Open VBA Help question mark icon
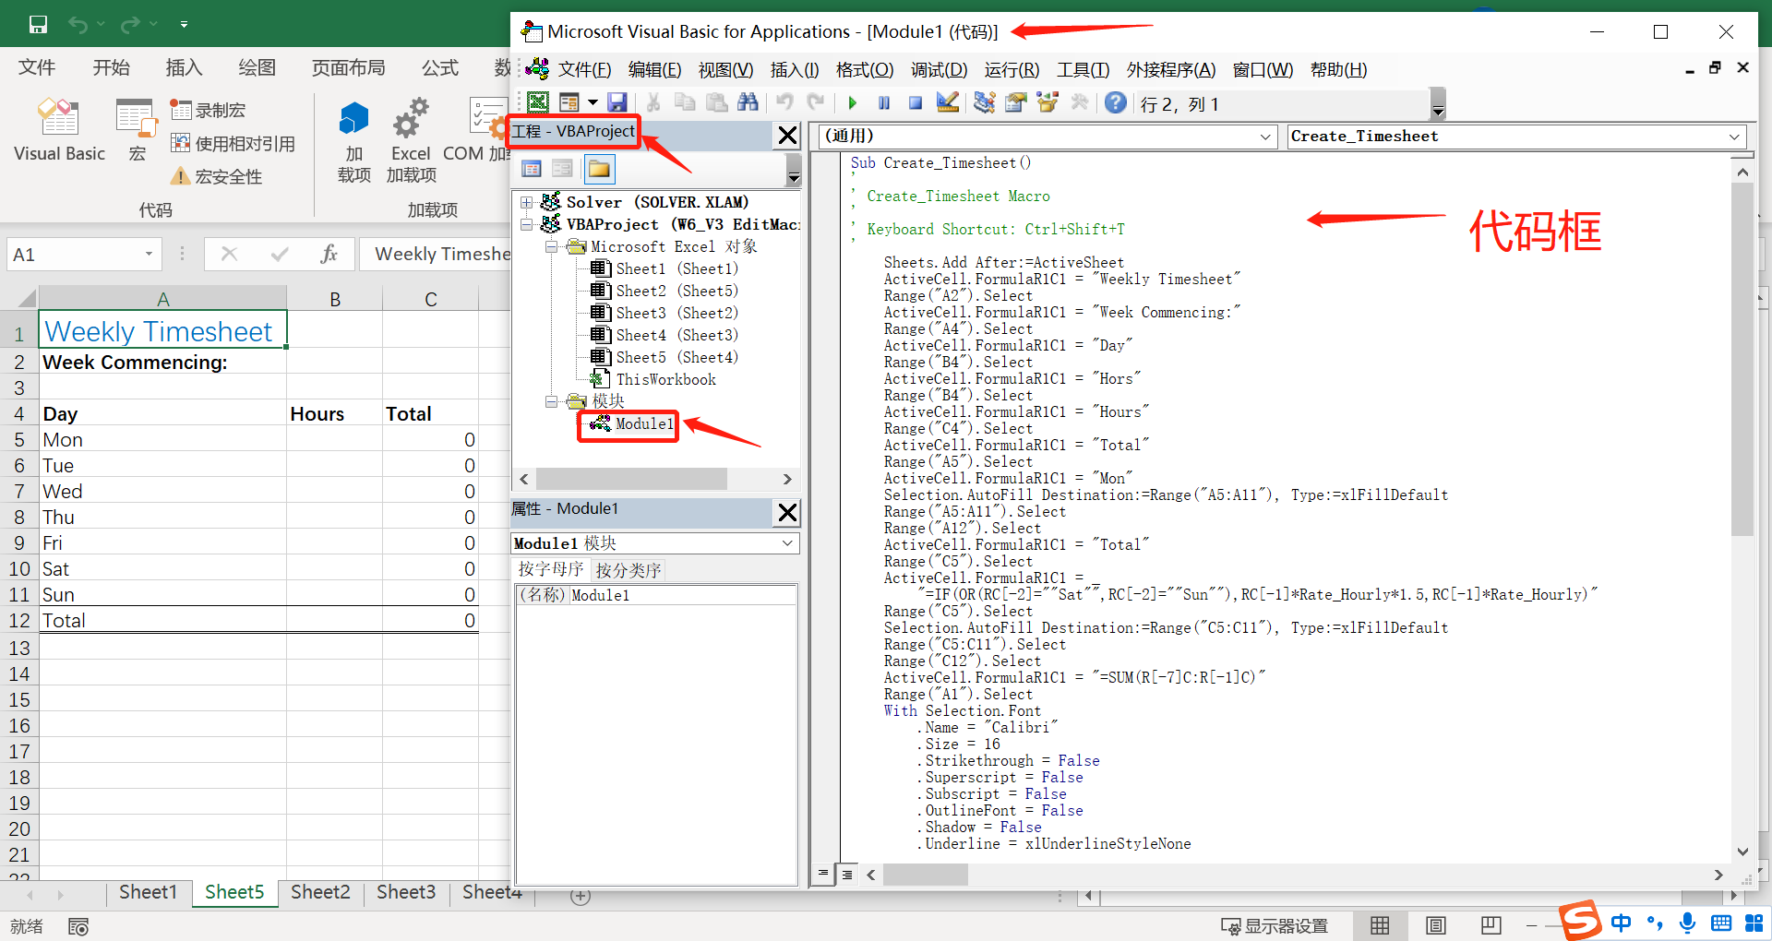The image size is (1772, 941). [x=1116, y=102]
